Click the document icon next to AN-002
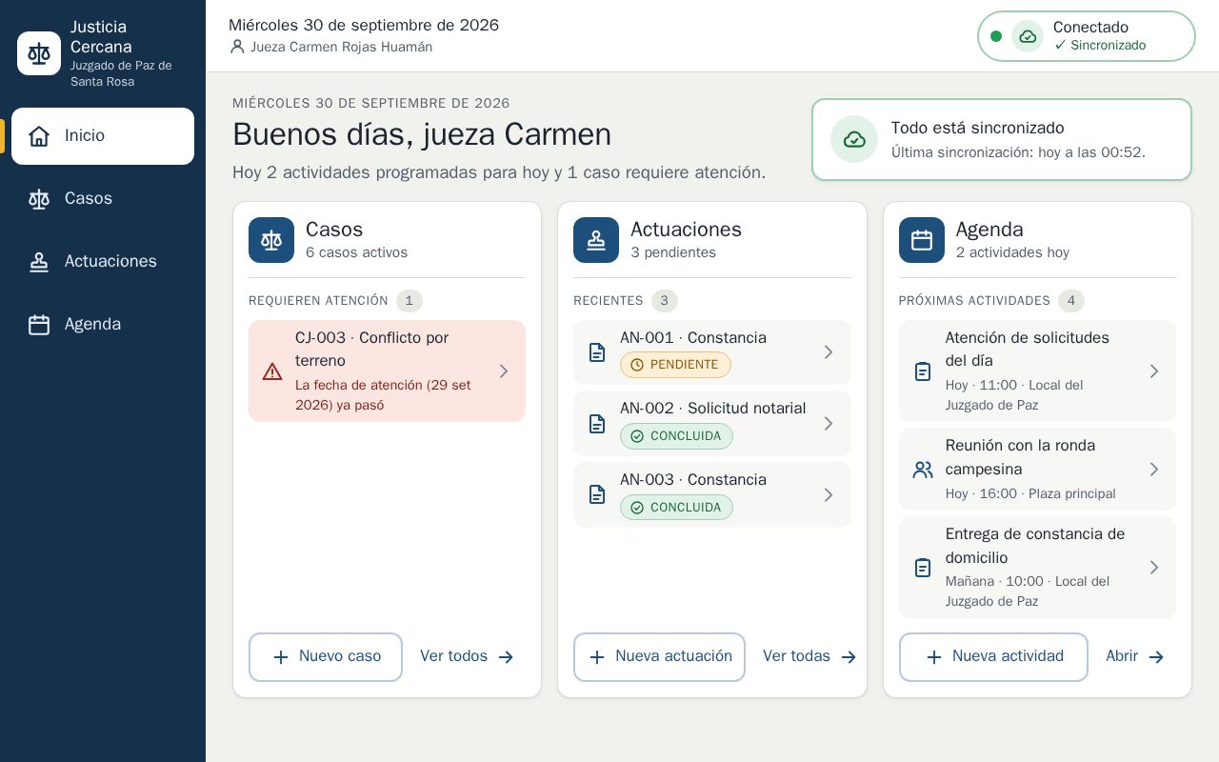Image resolution: width=1219 pixels, height=762 pixels. [x=597, y=424]
